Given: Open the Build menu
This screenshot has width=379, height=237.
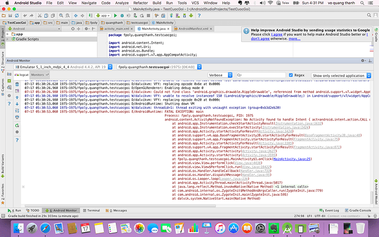Looking at the screenshot, I should [x=157, y=3].
